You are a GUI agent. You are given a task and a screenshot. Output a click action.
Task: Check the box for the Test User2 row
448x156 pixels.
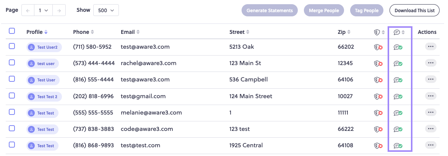(x=12, y=46)
